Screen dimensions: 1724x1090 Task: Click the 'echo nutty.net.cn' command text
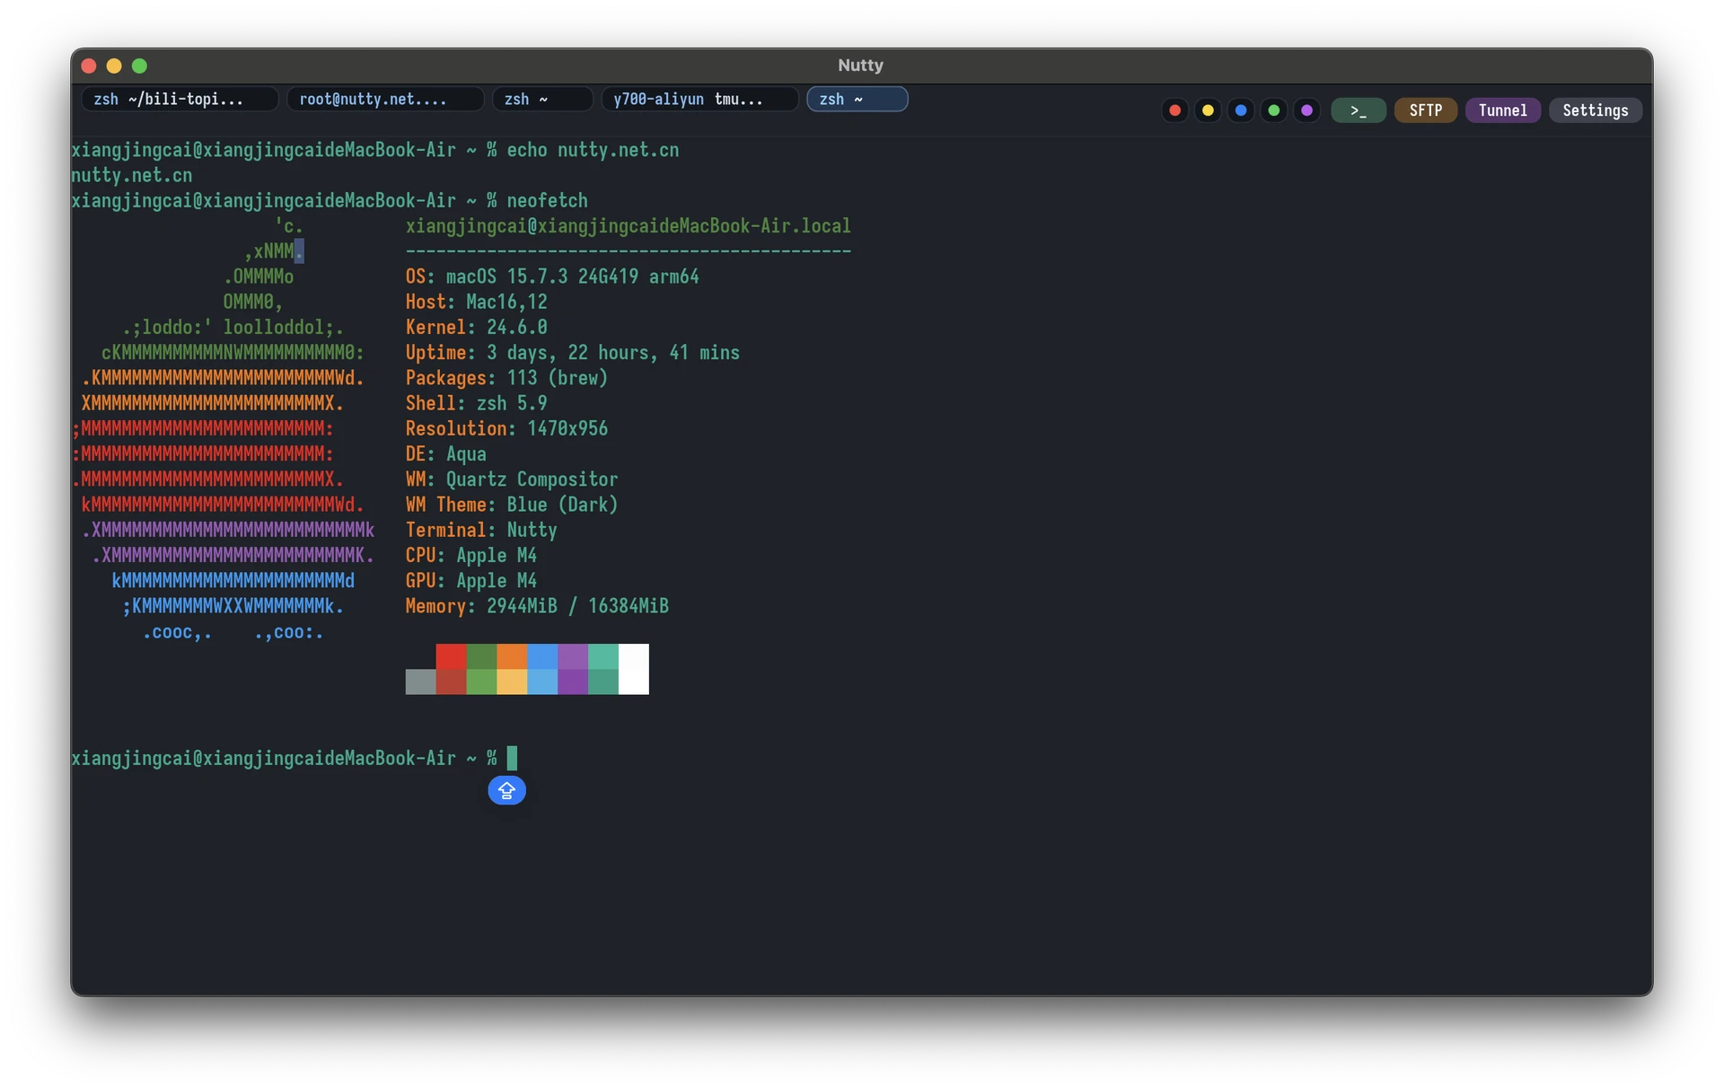[593, 150]
